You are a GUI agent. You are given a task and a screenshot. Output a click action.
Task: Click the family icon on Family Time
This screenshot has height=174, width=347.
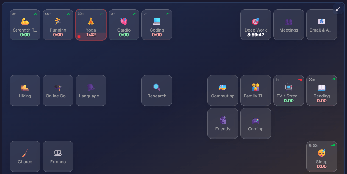[x=256, y=87]
